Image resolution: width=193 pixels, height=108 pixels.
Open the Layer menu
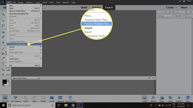click(x=38, y=2)
